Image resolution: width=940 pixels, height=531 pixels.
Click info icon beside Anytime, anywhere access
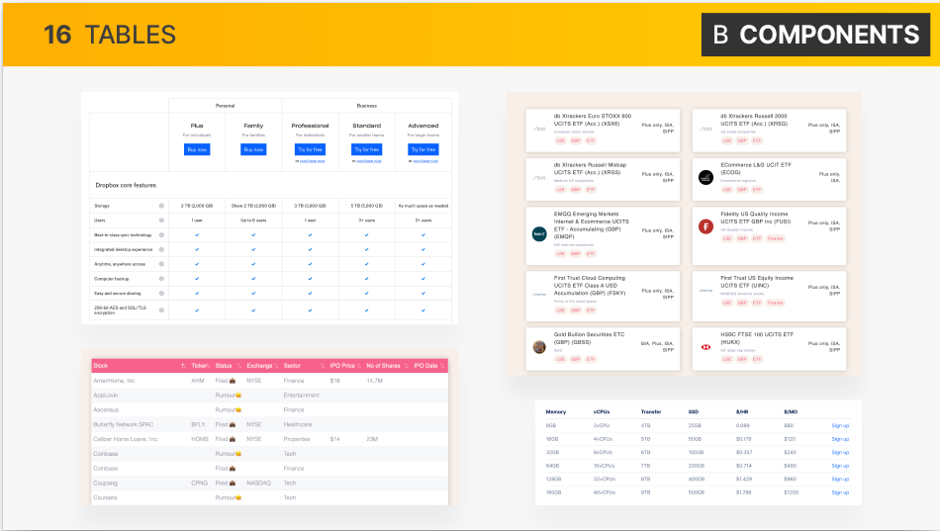(x=161, y=264)
